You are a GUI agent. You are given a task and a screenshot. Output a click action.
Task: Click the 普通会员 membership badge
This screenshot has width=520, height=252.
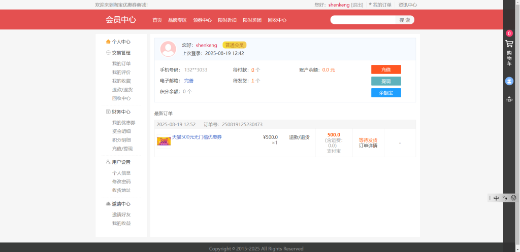235,45
